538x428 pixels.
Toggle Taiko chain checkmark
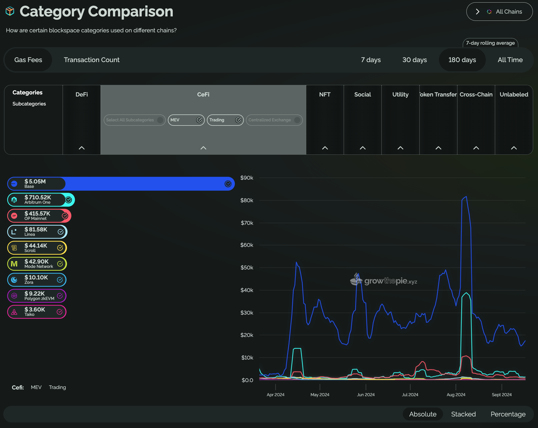[60, 312]
